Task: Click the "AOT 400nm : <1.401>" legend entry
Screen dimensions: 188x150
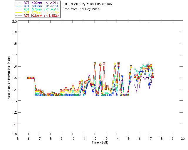Action: (x=37, y=3)
